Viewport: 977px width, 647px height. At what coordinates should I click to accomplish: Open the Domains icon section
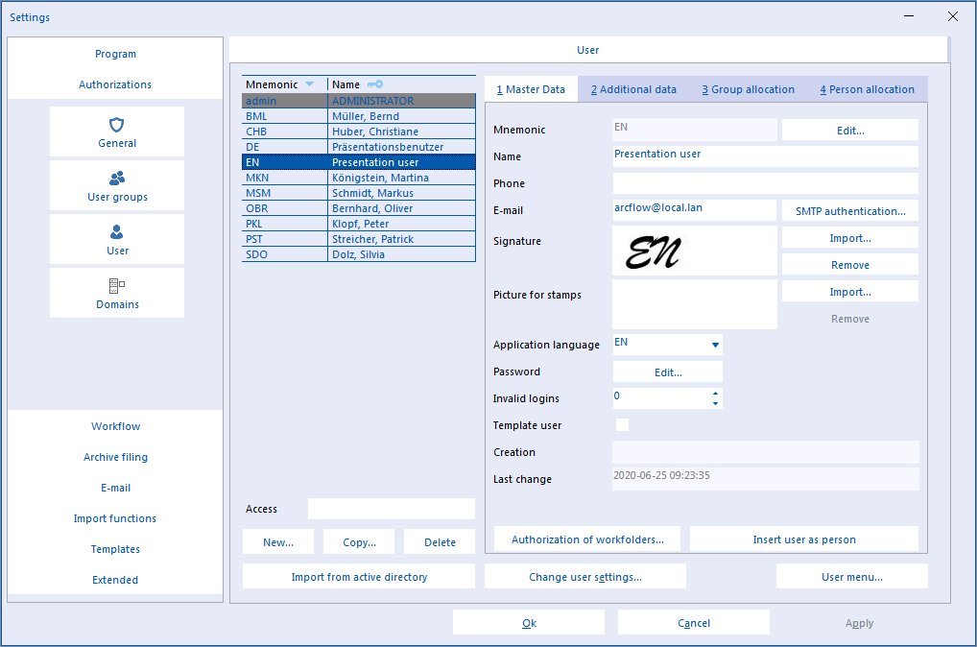point(117,285)
